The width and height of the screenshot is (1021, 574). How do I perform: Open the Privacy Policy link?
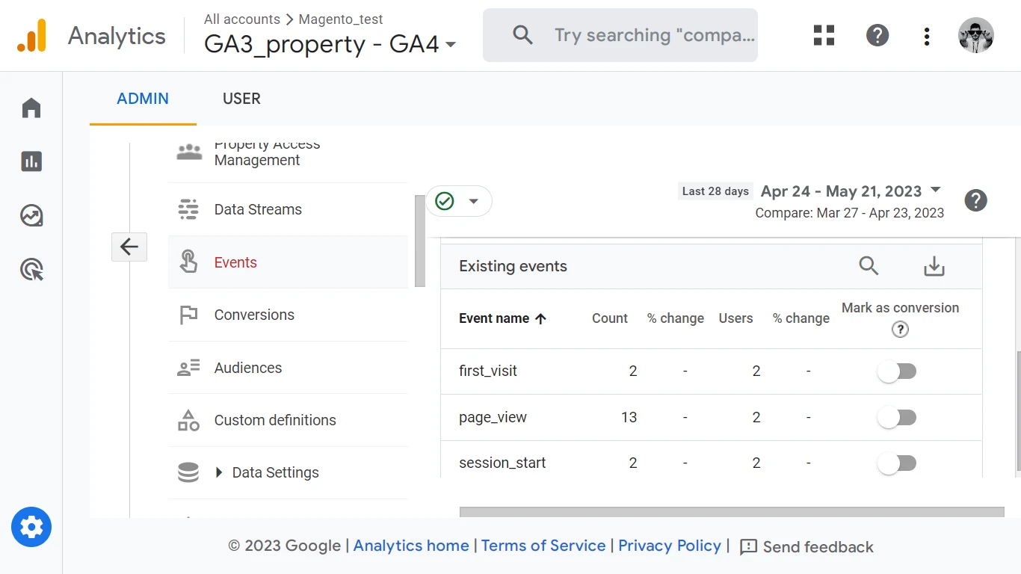click(669, 546)
